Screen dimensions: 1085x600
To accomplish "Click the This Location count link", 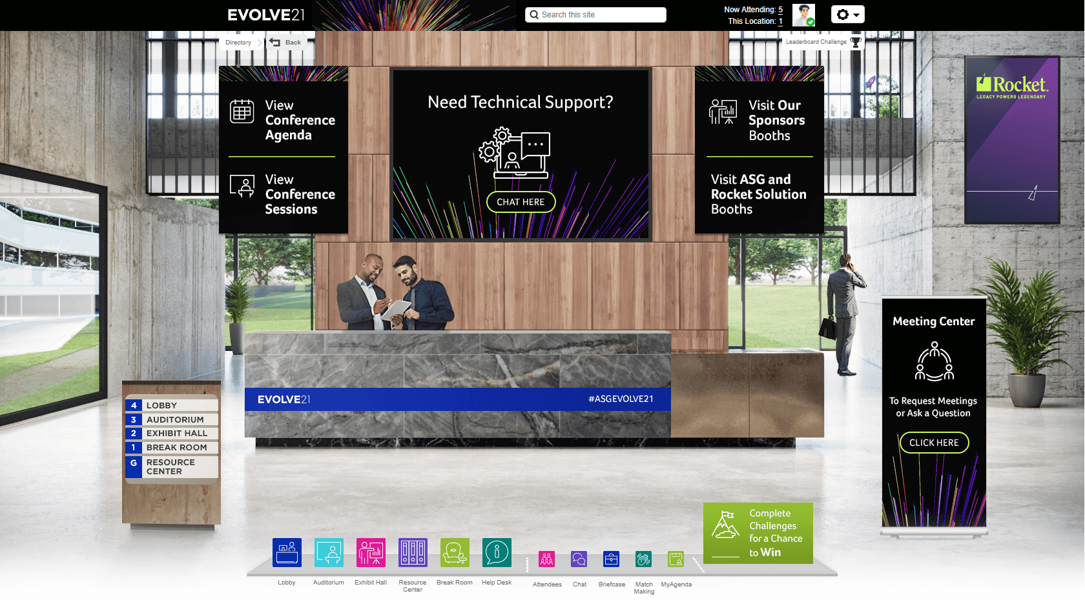I will click(x=780, y=21).
